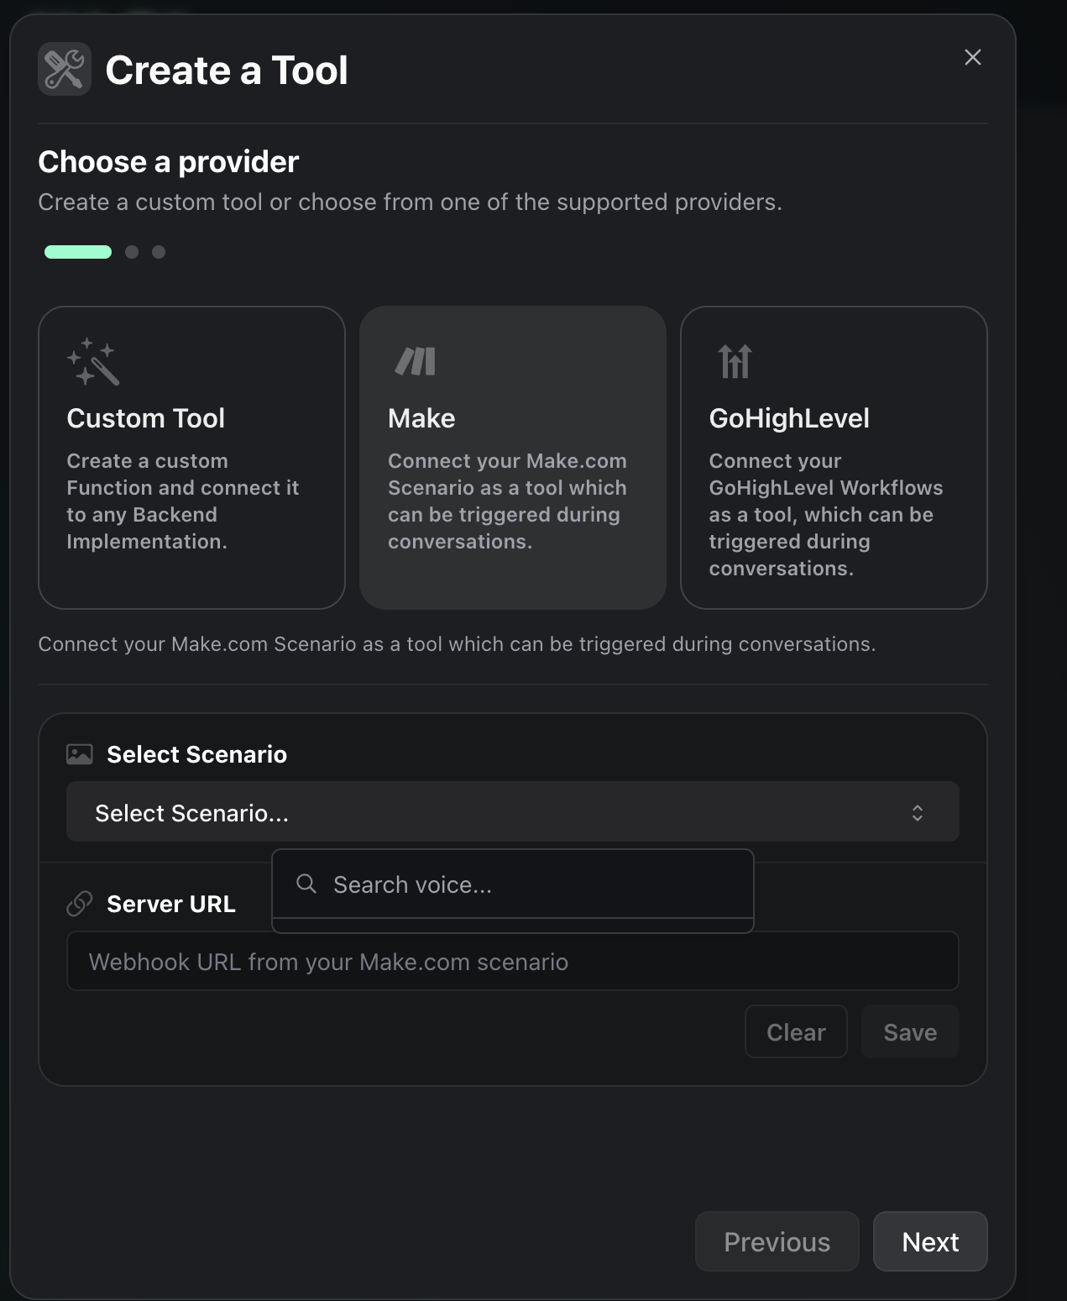Click the magnifier icon in Search voice field

pos(306,884)
